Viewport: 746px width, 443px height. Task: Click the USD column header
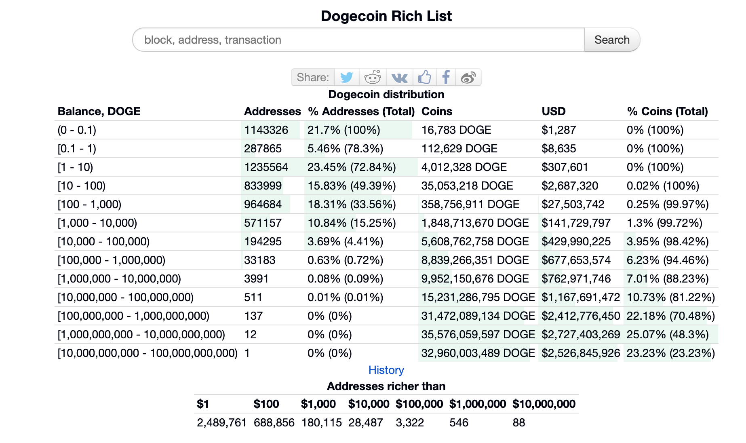point(554,111)
